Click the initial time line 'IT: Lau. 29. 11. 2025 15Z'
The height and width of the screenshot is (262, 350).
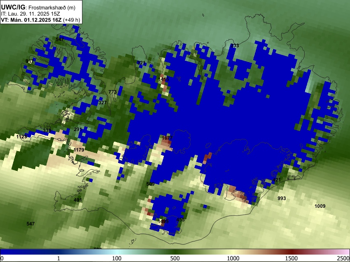(30, 14)
